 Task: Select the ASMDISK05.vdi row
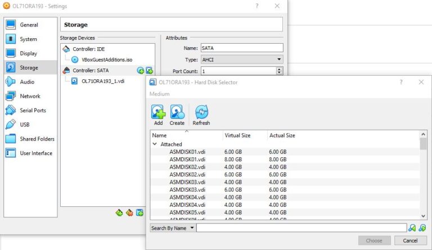(x=285, y=212)
